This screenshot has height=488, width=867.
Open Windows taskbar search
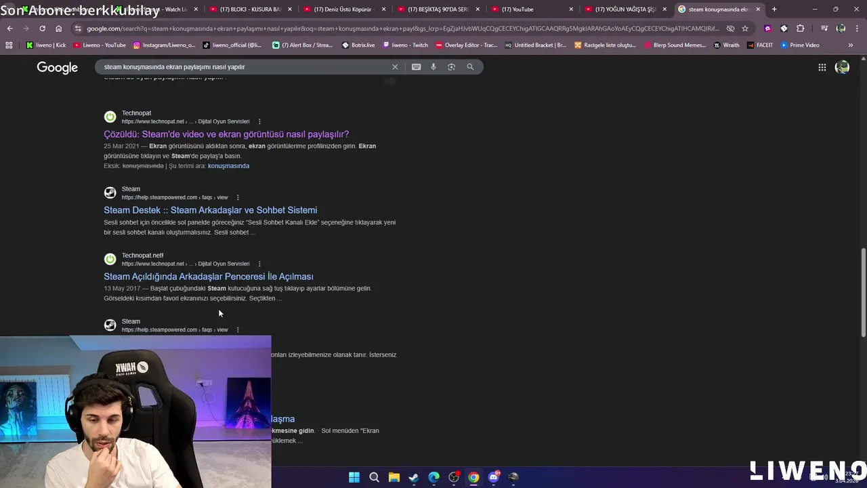click(x=374, y=477)
